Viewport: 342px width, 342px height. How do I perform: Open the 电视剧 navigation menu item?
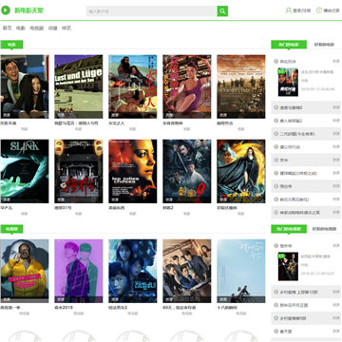click(x=37, y=28)
